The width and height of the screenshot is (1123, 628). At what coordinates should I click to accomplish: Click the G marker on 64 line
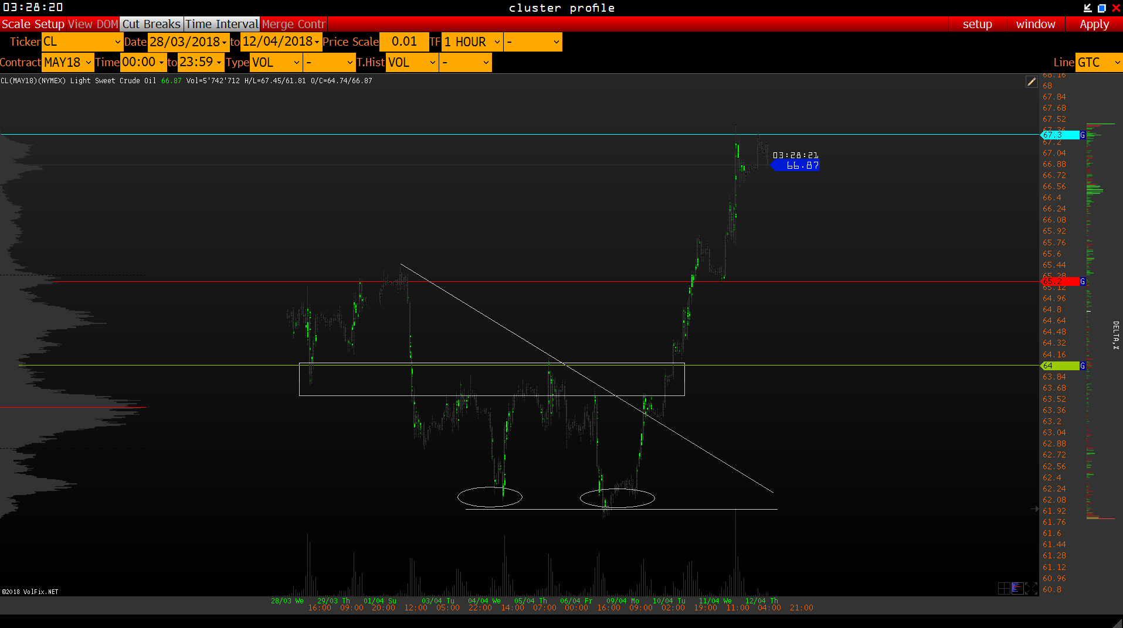tap(1083, 366)
